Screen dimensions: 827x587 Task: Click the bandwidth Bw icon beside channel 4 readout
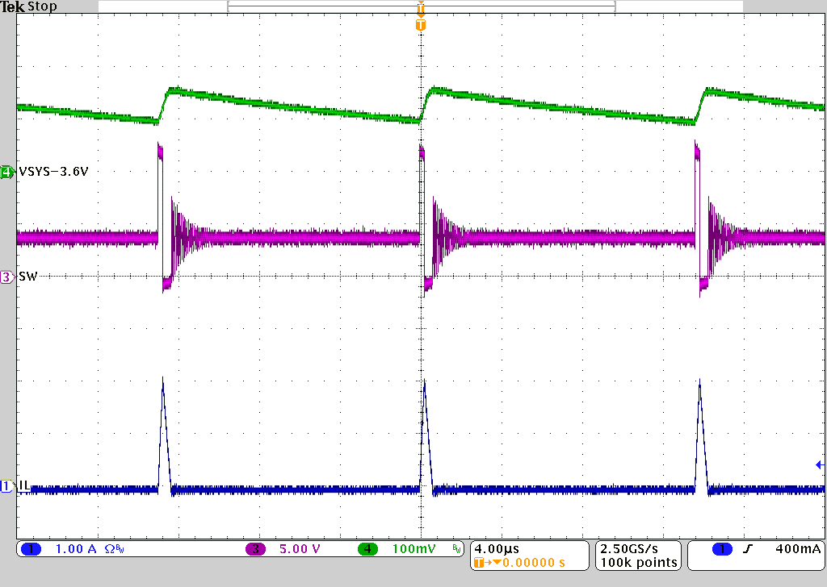455,547
